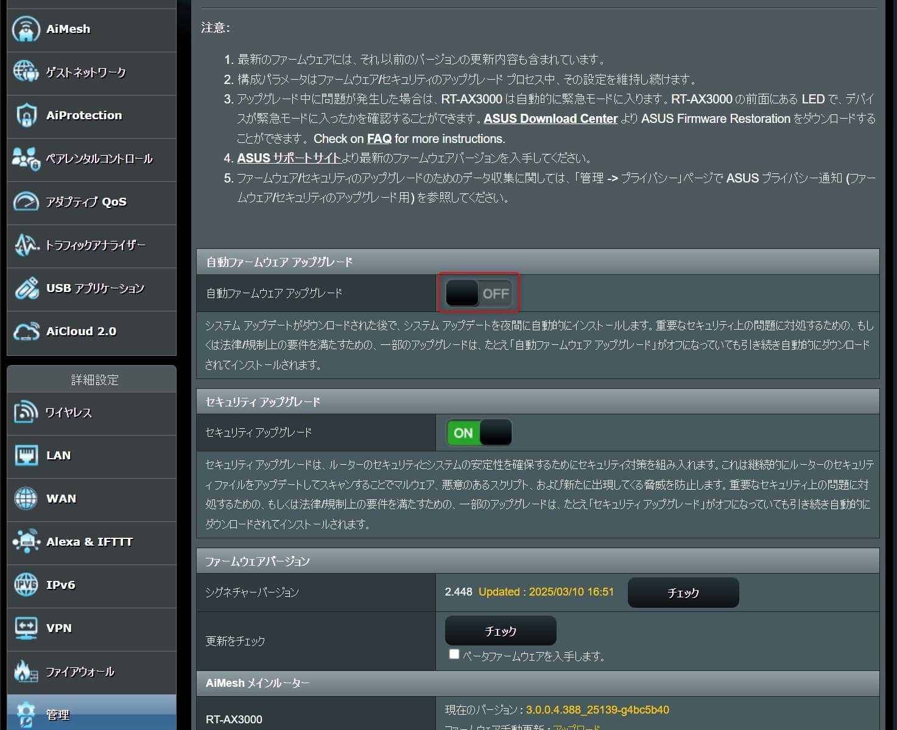This screenshot has height=730, width=897.
Task: Open USB アプリケーション icon
Action: click(x=26, y=288)
